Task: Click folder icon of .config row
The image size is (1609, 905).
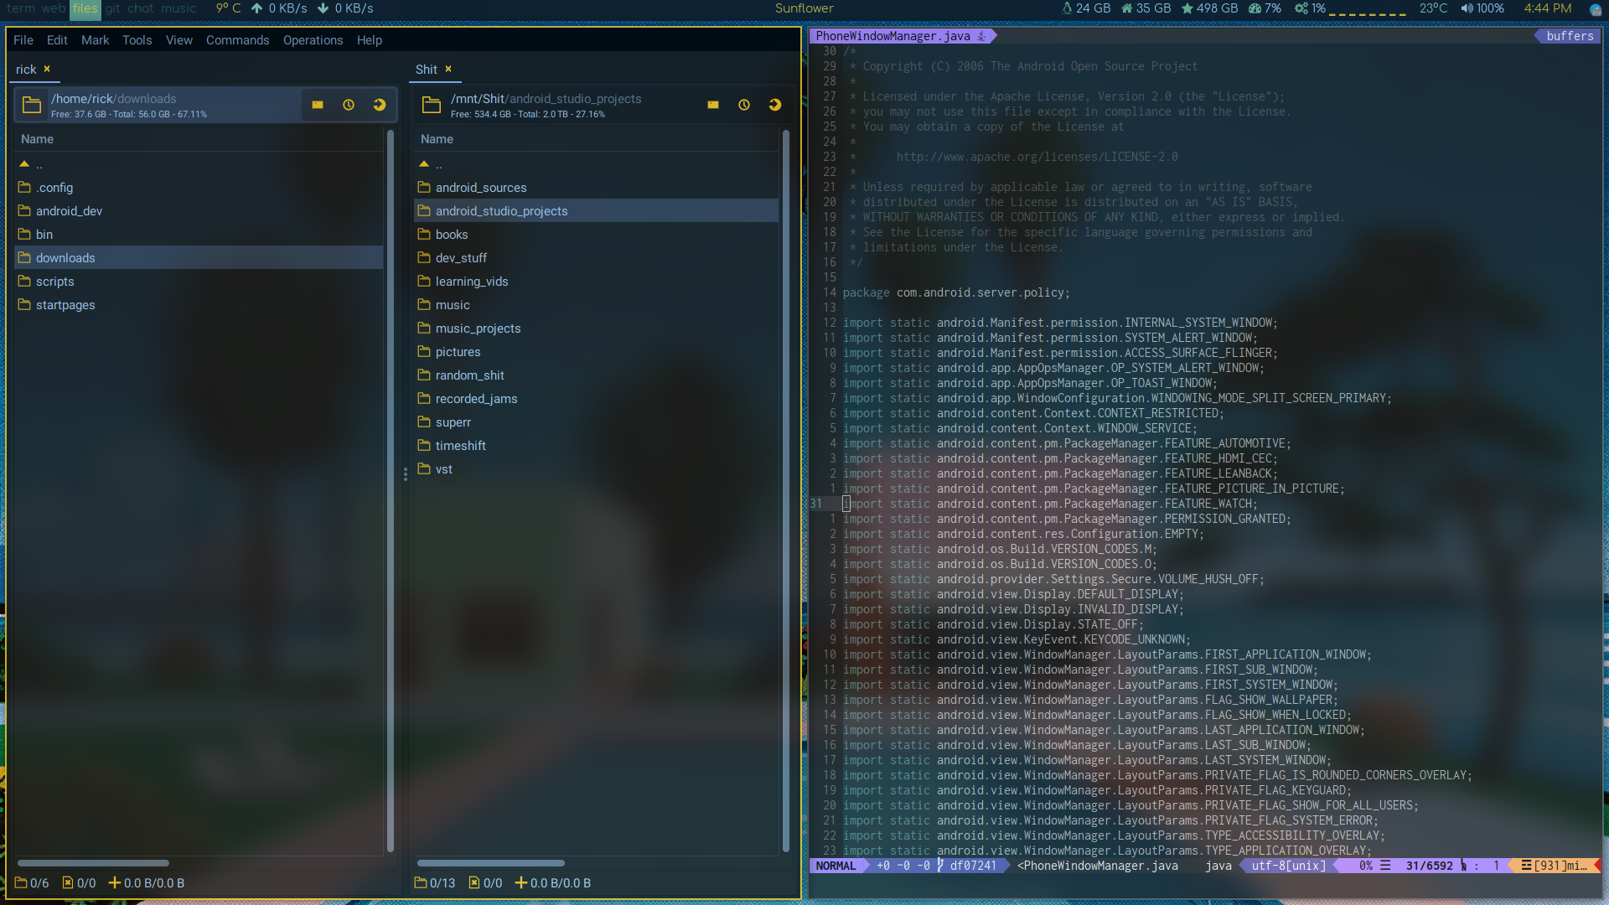Action: coord(24,187)
